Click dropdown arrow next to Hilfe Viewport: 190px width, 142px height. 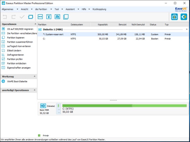(x=89, y=9)
